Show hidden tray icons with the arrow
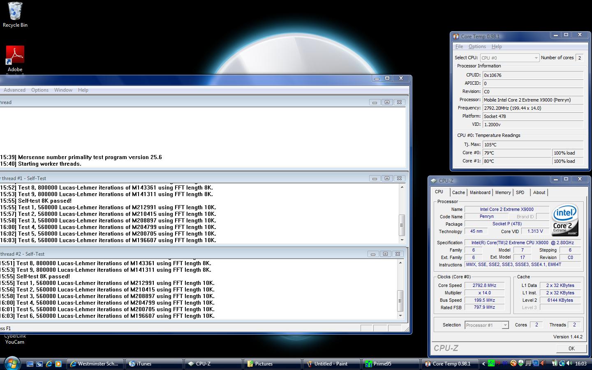The width and height of the screenshot is (592, 370). point(483,363)
